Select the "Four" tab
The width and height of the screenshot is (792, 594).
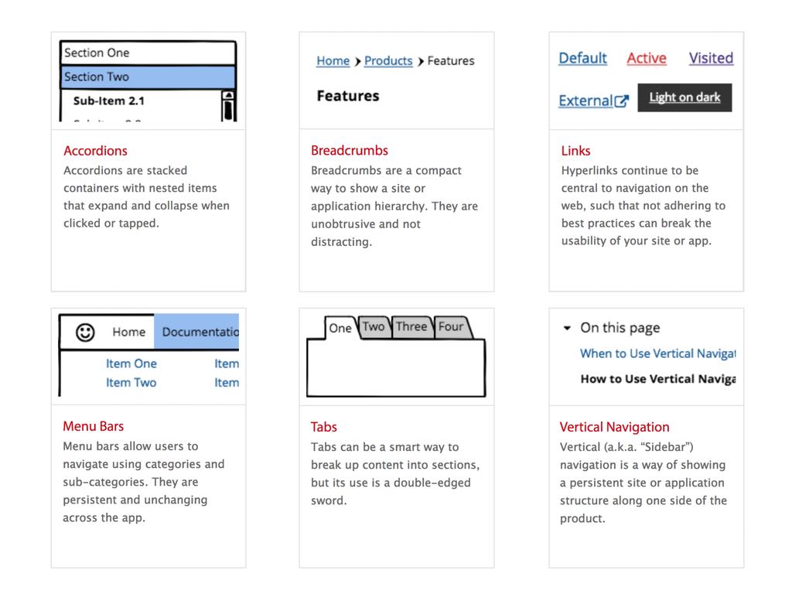452,327
